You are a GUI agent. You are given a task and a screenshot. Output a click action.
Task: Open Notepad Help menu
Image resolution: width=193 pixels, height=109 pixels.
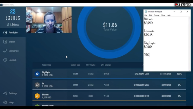click(169, 15)
